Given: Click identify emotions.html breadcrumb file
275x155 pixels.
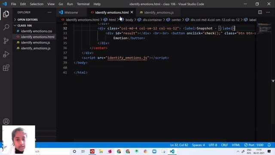Looking at the screenshot, I should point(82,20).
